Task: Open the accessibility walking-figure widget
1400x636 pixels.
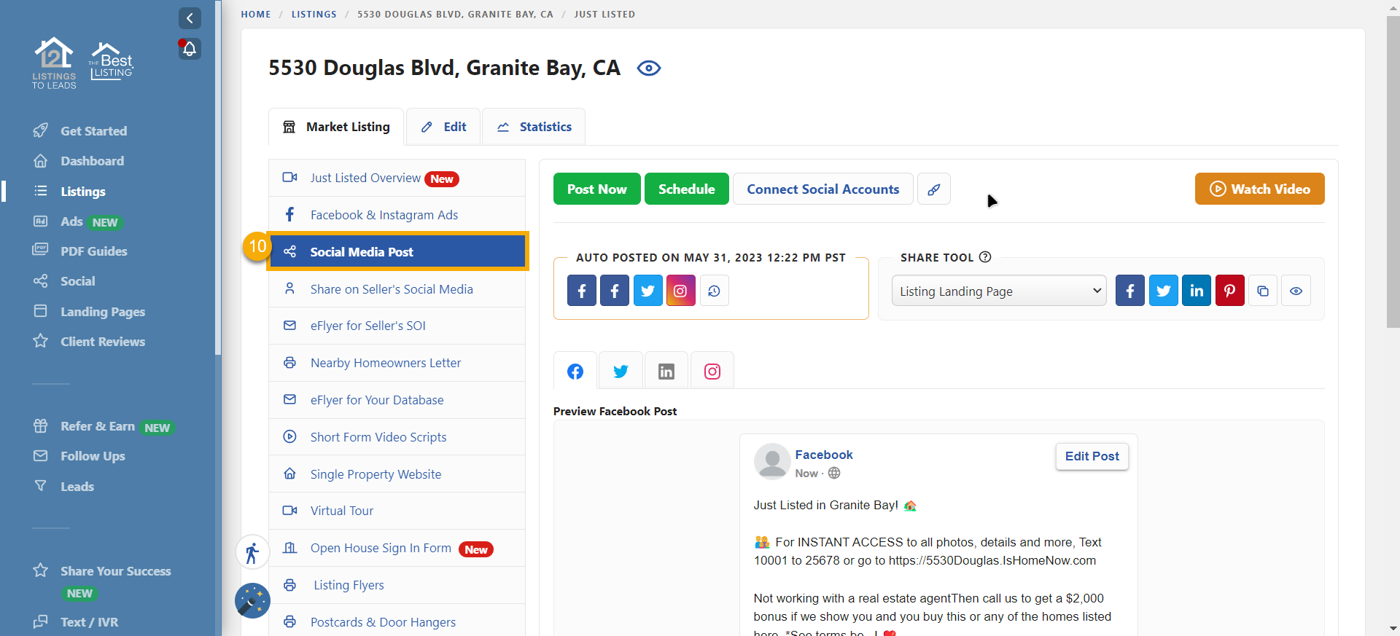Action: pyautogui.click(x=252, y=553)
